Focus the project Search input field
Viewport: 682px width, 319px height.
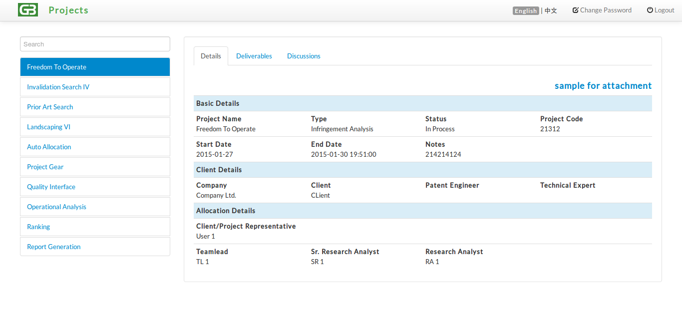tap(95, 44)
